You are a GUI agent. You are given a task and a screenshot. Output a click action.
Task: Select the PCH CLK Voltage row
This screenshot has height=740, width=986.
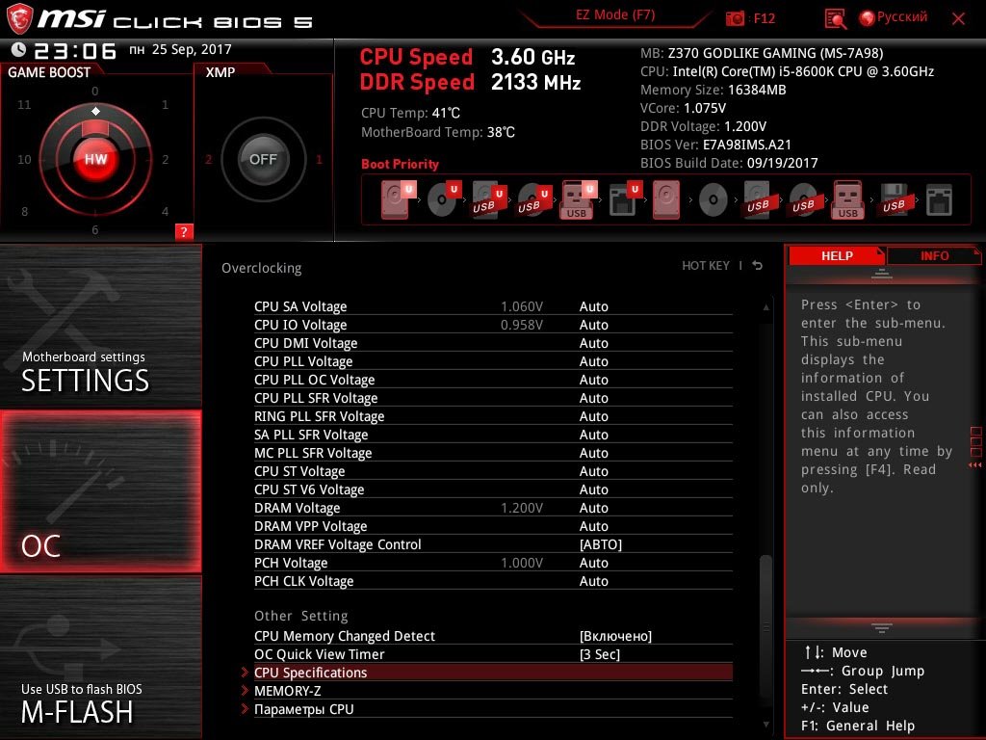coord(493,581)
